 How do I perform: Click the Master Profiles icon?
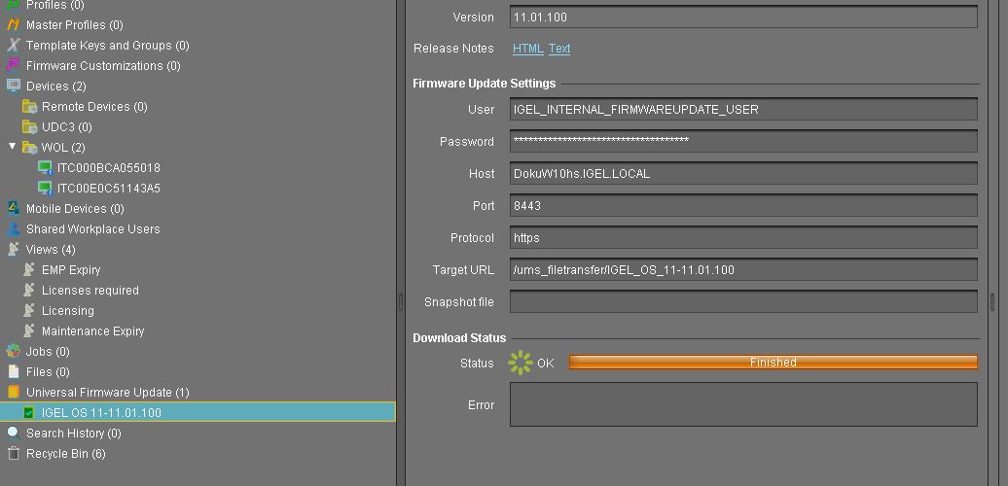(14, 25)
